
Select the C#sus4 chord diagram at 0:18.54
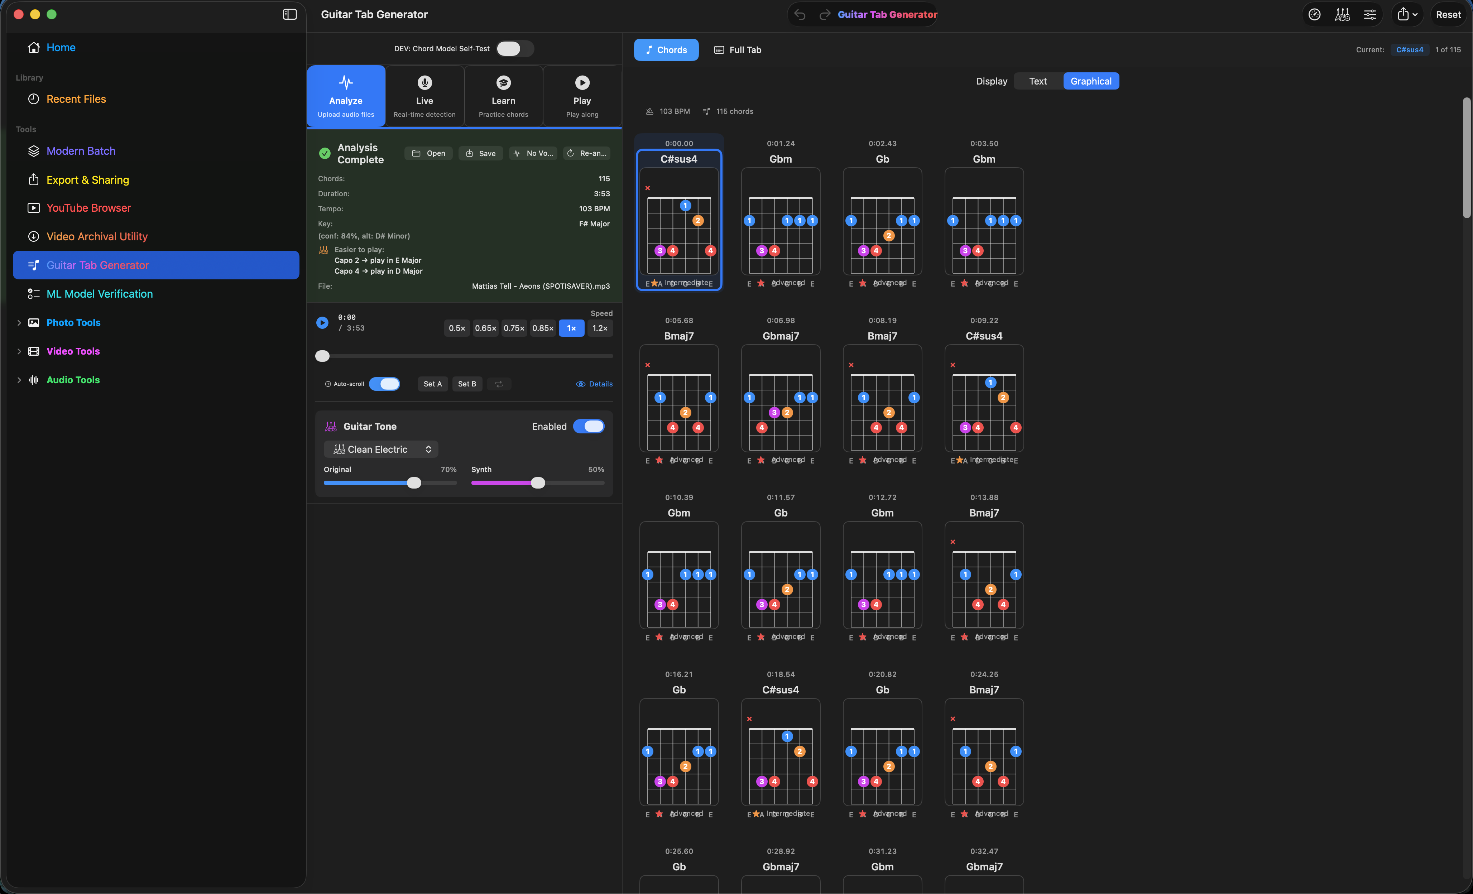781,752
